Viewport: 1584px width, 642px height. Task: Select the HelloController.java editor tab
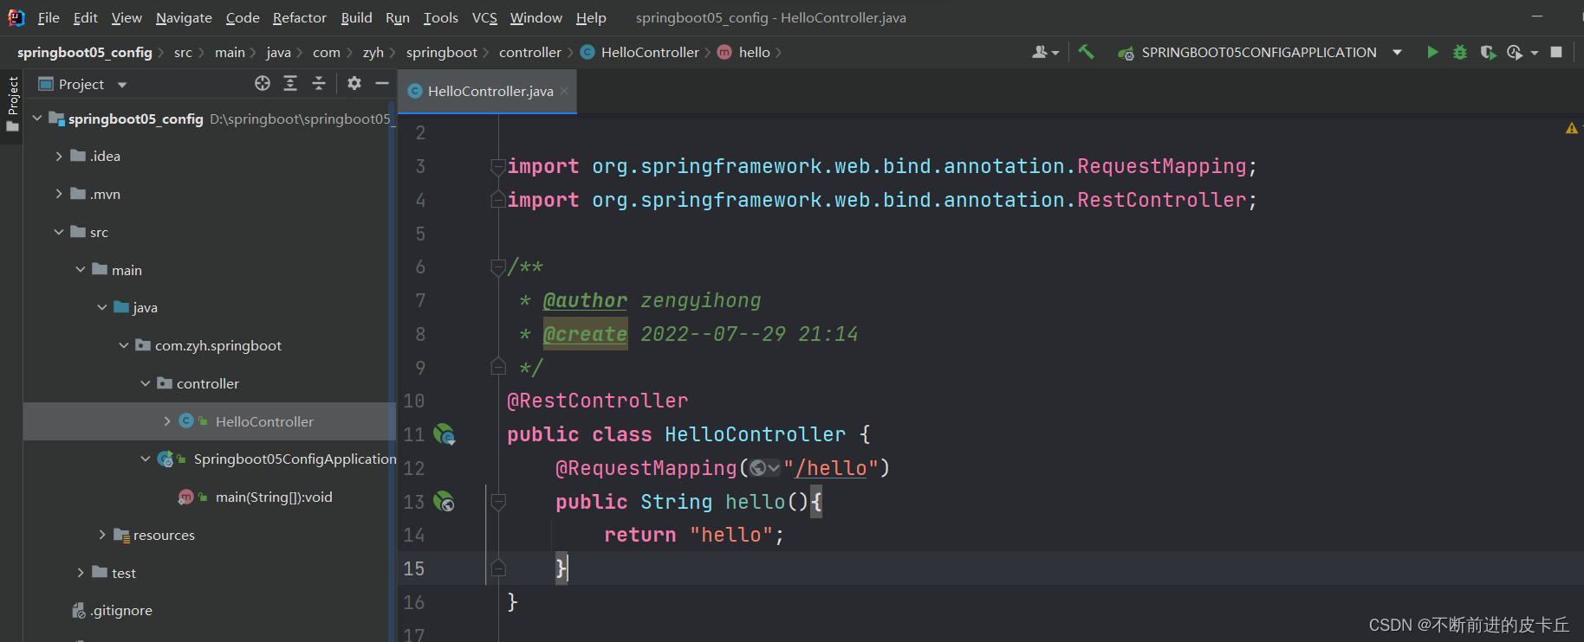(487, 91)
